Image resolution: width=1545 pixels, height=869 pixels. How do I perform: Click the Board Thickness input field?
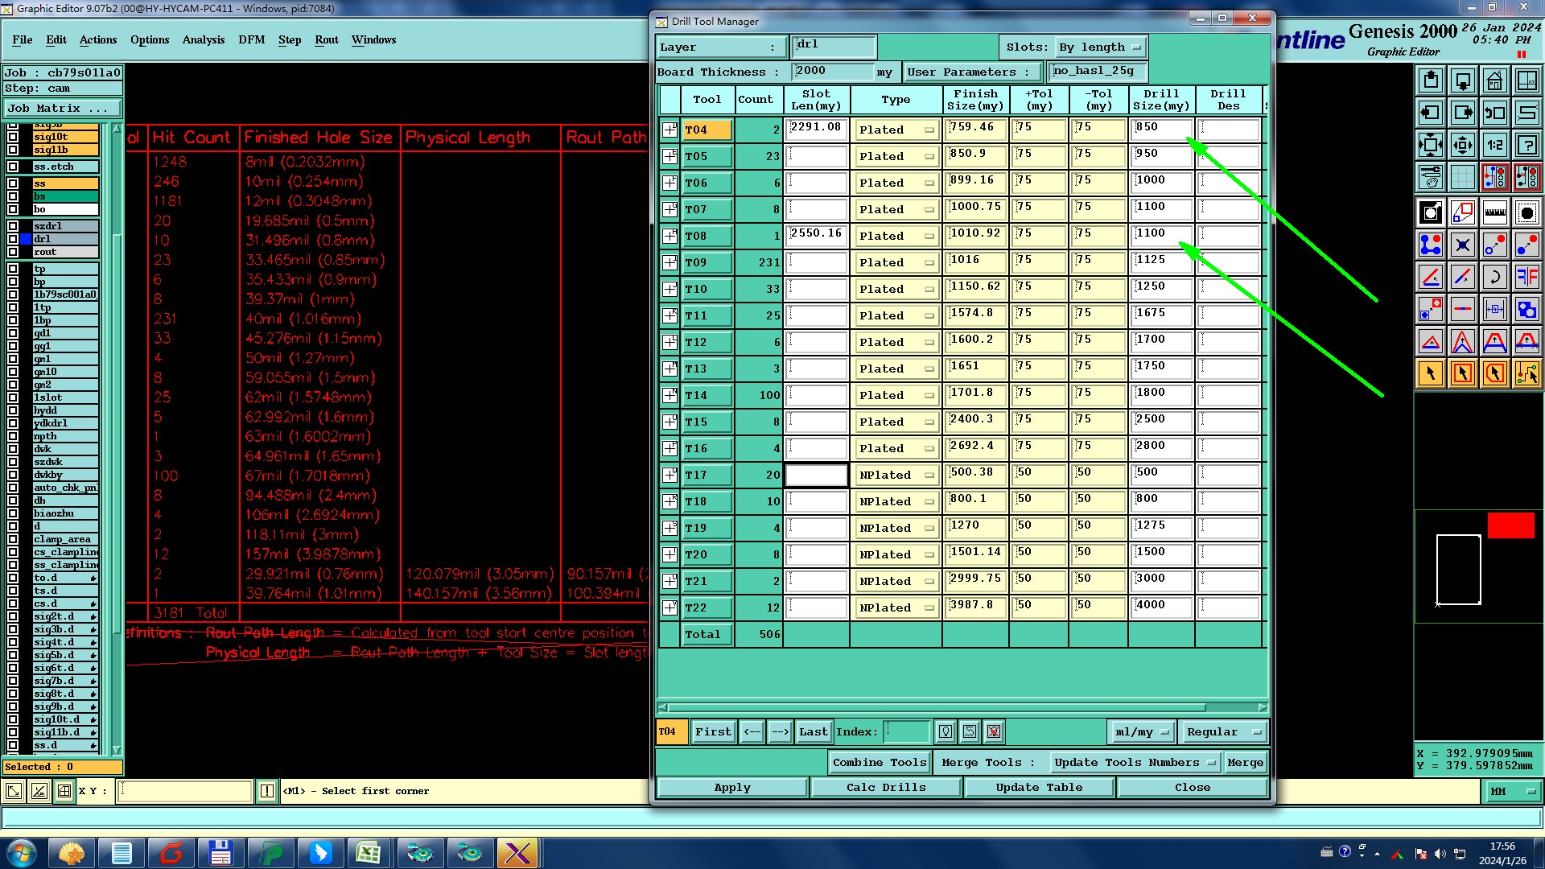pyautogui.click(x=833, y=72)
